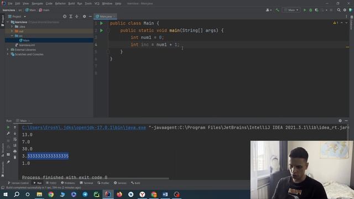354x199 pixels.
Task: Open Telegram from the taskbar
Action: 85,195
